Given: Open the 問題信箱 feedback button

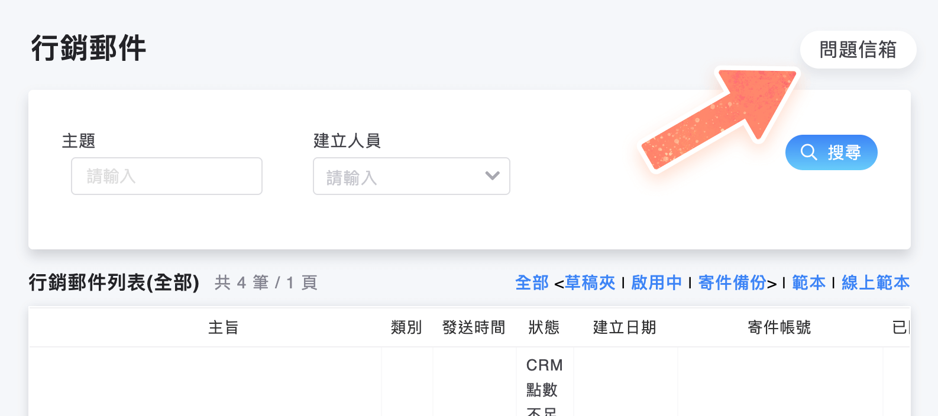Looking at the screenshot, I should click(858, 50).
